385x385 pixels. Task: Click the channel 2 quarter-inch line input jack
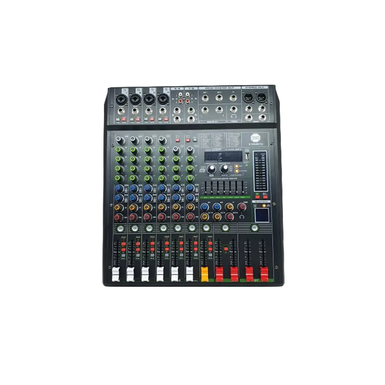(135, 111)
